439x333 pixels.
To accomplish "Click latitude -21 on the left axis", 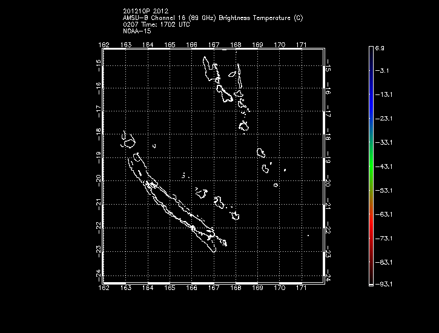I will (98, 204).
